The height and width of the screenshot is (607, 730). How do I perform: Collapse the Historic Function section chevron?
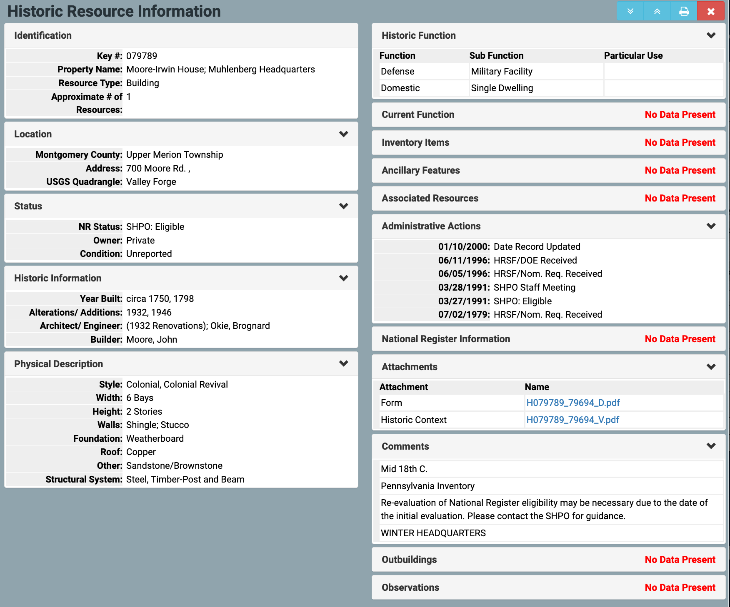pos(711,35)
